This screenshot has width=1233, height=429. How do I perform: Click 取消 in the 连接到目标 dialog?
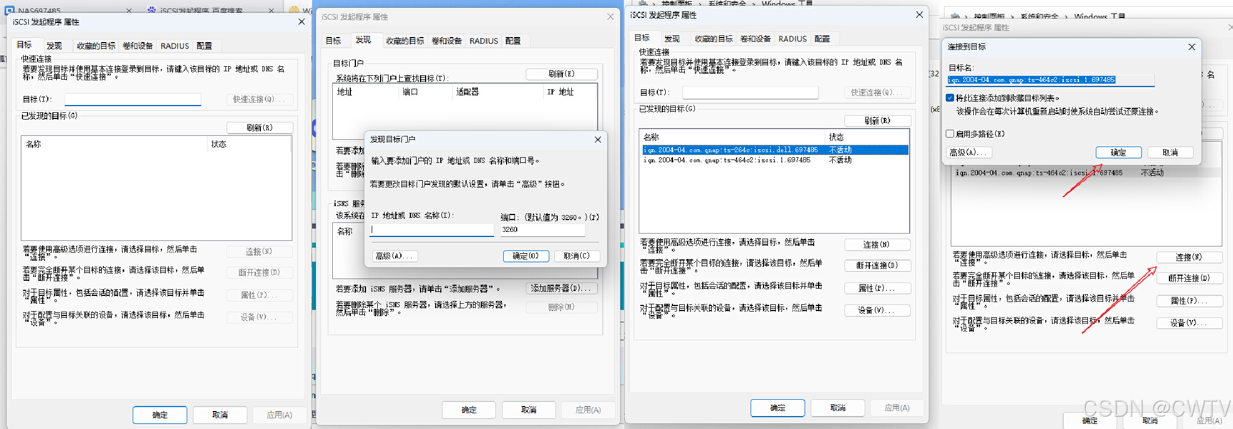pos(1170,153)
